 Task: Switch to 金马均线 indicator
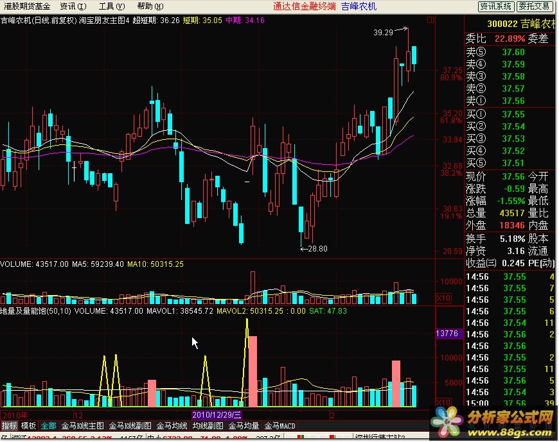click(x=172, y=425)
